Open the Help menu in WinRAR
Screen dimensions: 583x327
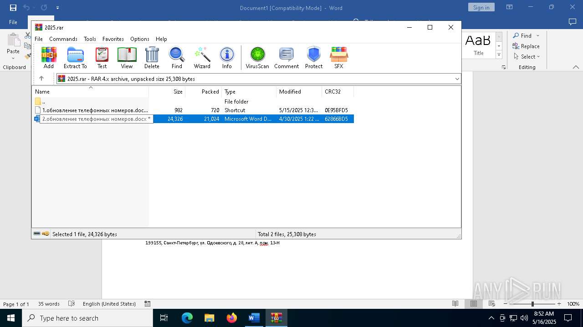tap(161, 39)
